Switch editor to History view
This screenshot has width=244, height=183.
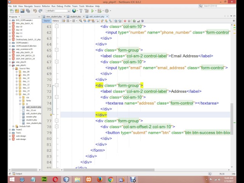click(x=56, y=21)
